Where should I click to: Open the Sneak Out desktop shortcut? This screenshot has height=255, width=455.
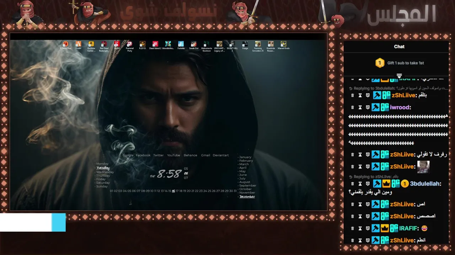coord(194,45)
